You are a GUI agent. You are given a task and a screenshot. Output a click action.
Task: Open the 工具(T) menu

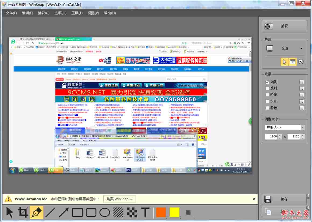77,13
